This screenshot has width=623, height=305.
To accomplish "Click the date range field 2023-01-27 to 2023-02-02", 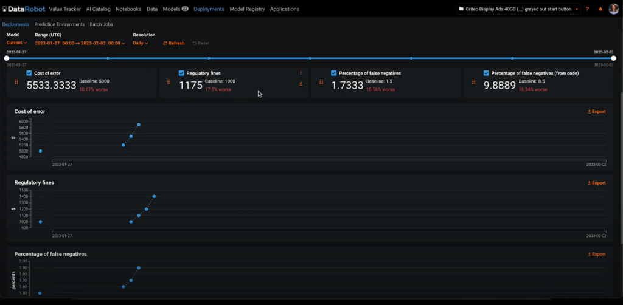I will [x=80, y=43].
